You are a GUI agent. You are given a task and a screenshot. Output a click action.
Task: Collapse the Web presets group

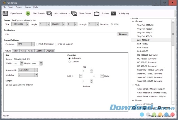pos(133,85)
